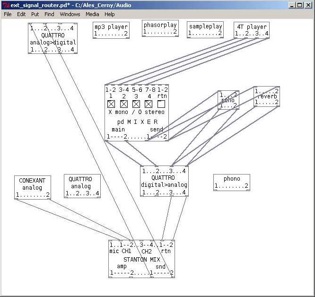
Task: Select the echo object box
Action: pyautogui.click(x=228, y=100)
